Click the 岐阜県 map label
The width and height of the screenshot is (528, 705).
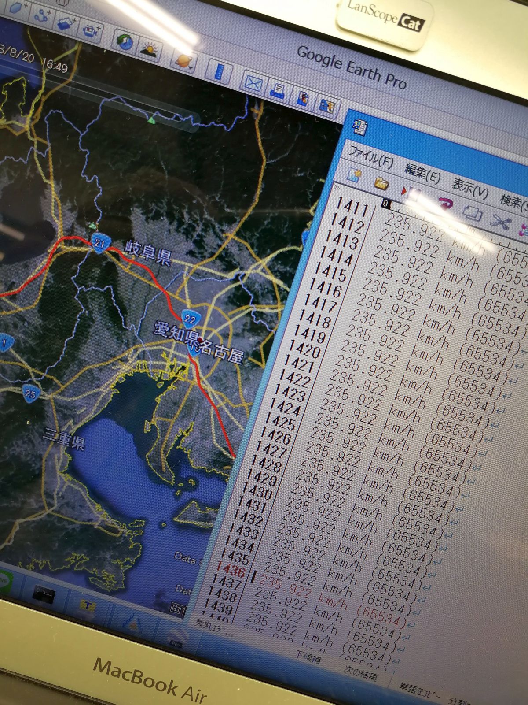click(148, 253)
